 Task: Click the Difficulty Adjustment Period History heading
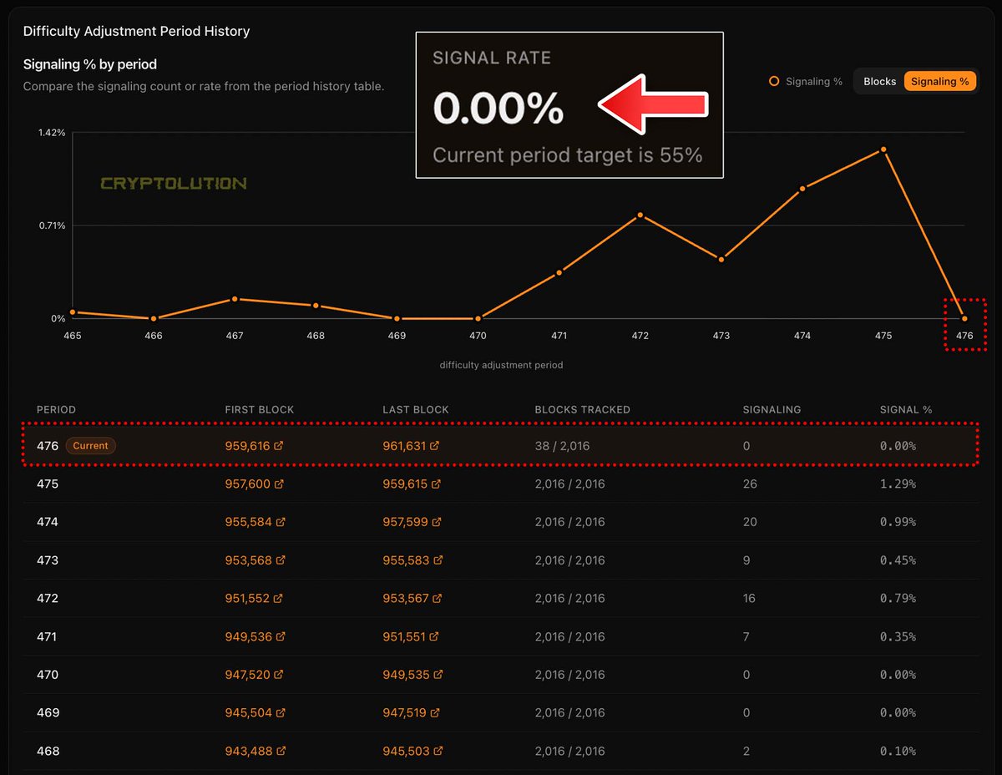[137, 32]
